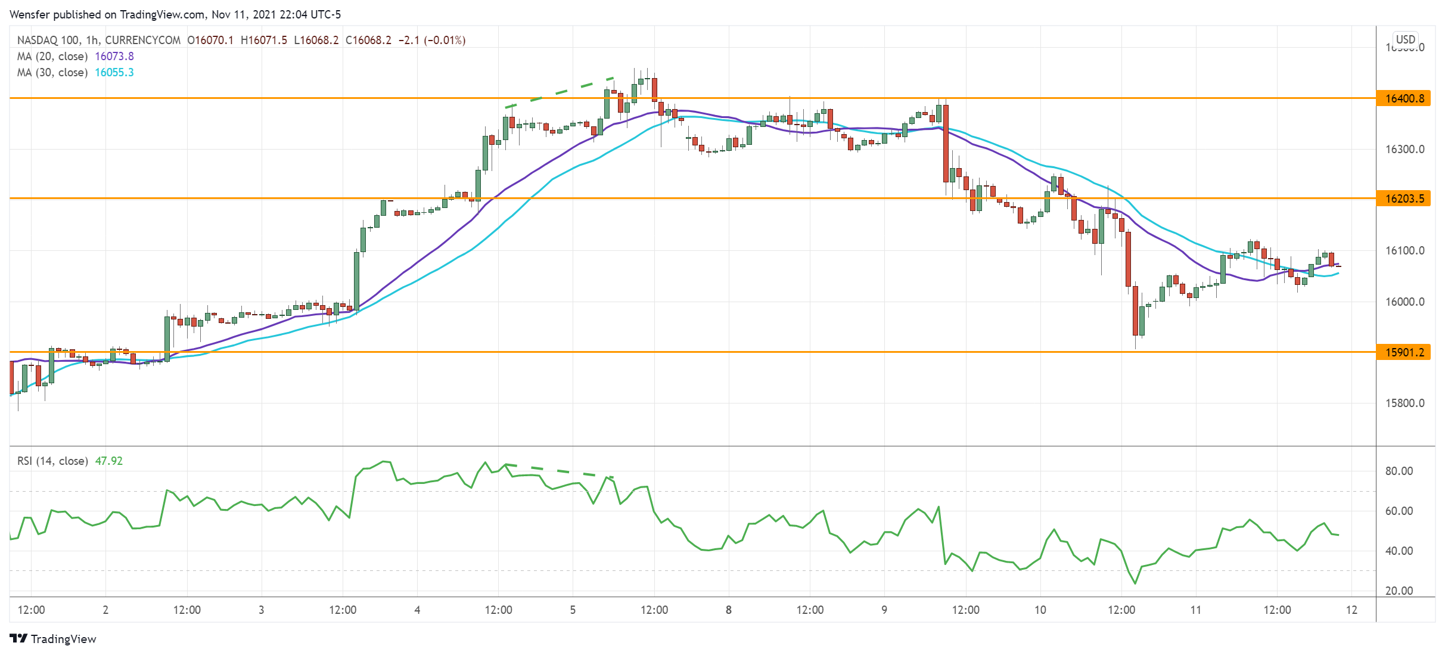Click the 16400.8 orange price label
Viewport: 1445px width, 655px height.
[x=1404, y=98]
